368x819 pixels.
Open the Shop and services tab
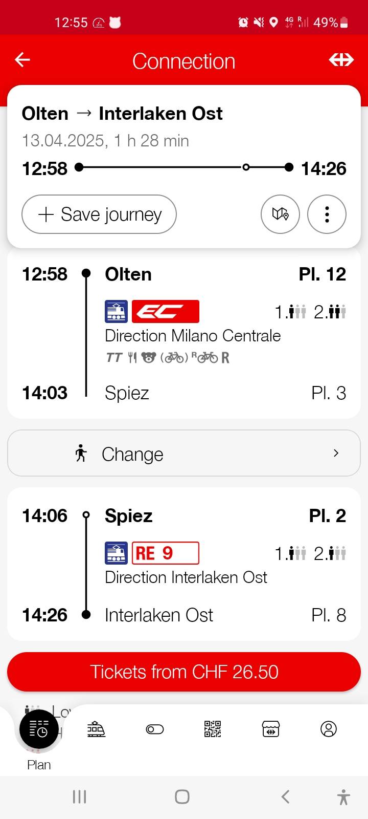point(271,729)
